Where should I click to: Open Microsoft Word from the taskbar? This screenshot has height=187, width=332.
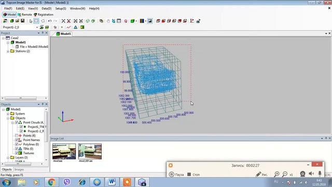(x=112, y=182)
